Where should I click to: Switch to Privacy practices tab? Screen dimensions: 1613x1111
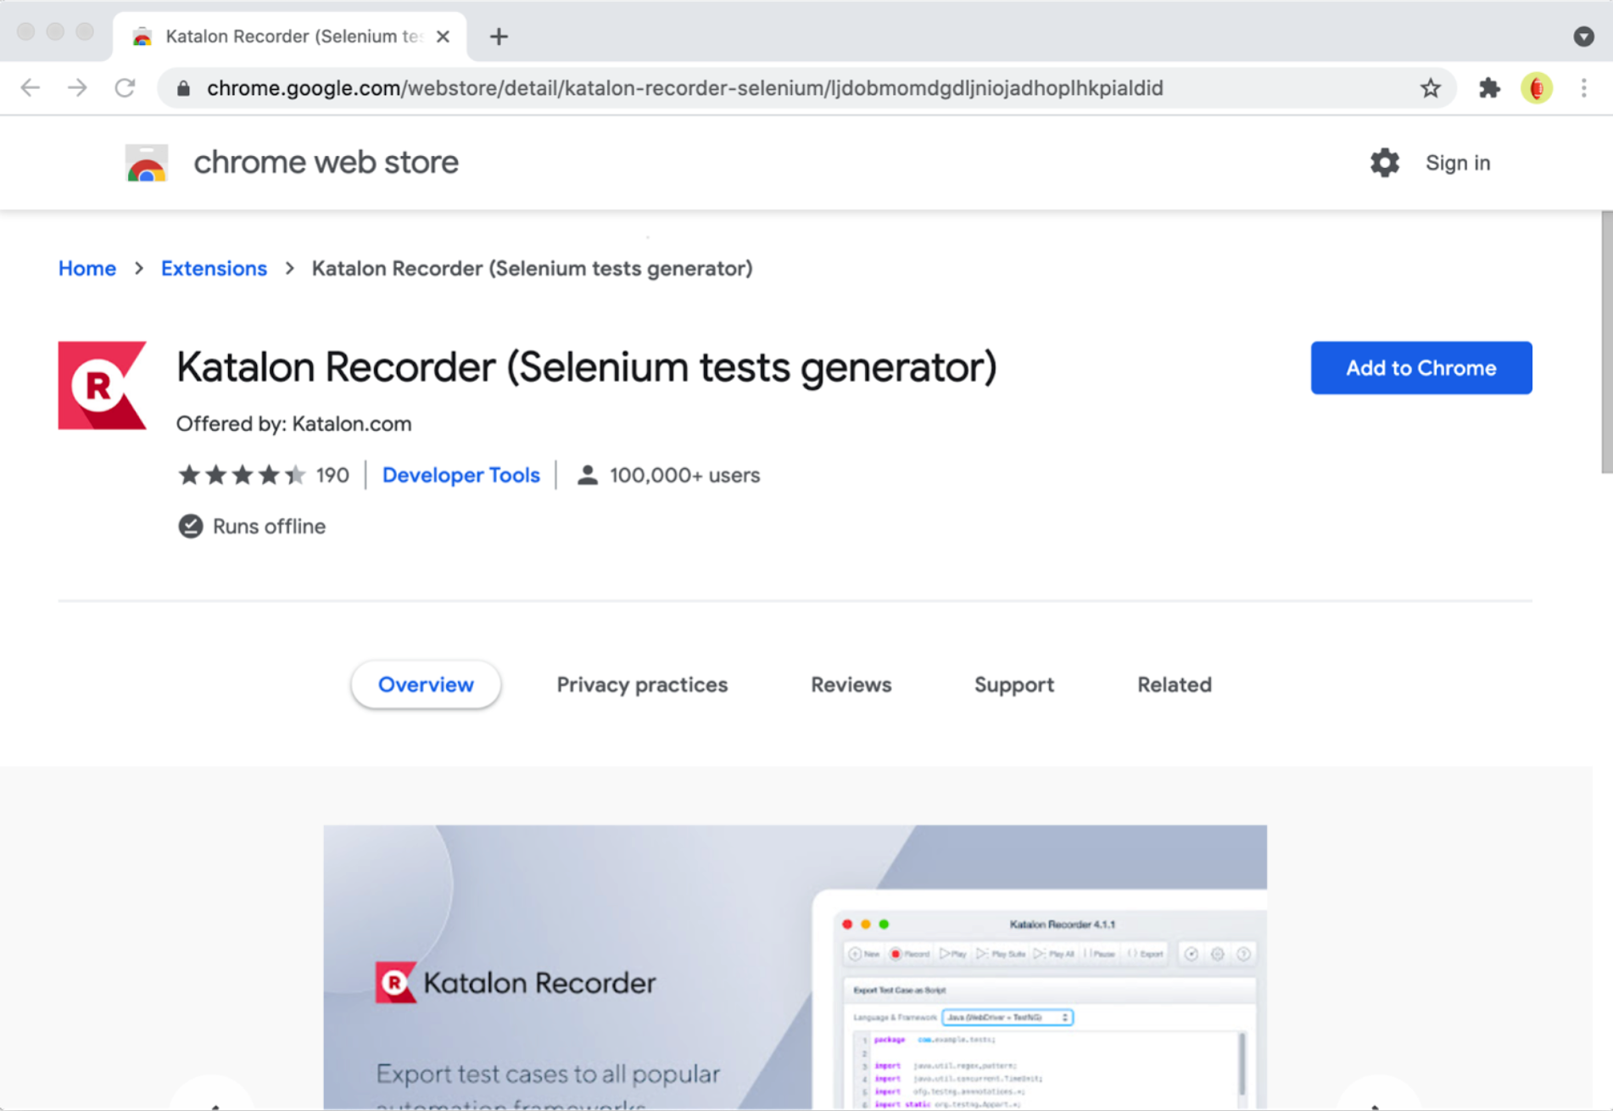642,684
